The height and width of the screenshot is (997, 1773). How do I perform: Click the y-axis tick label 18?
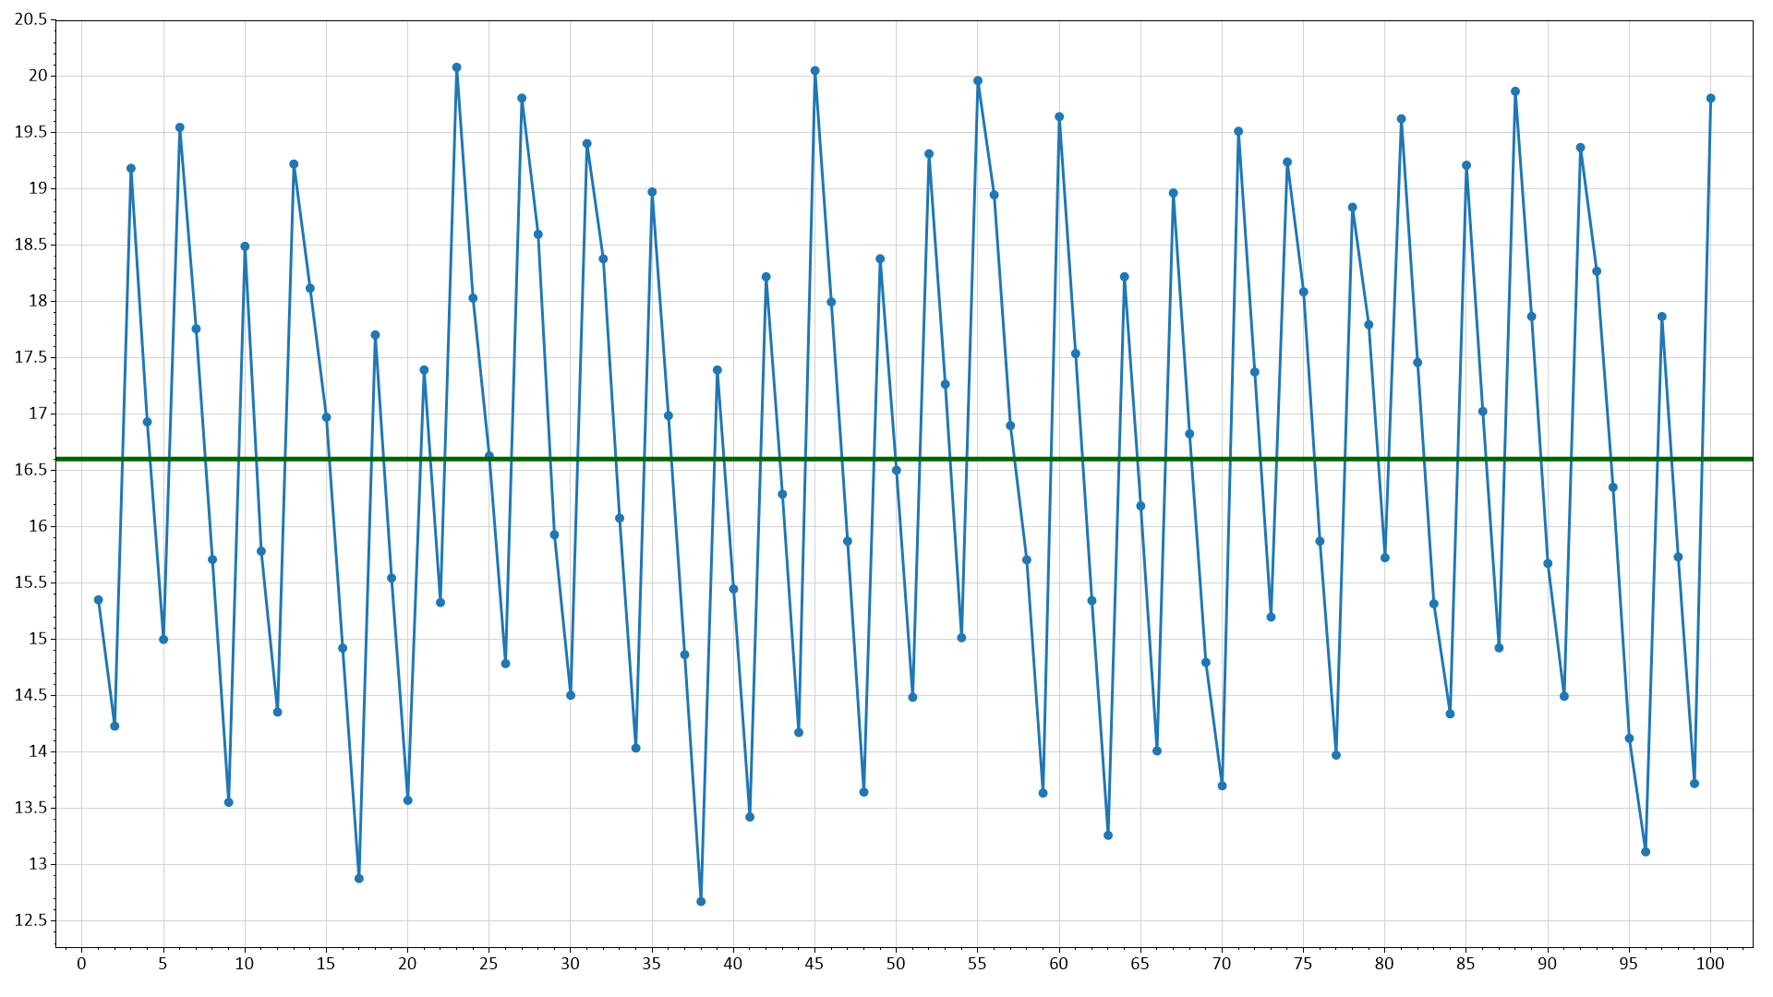37,301
